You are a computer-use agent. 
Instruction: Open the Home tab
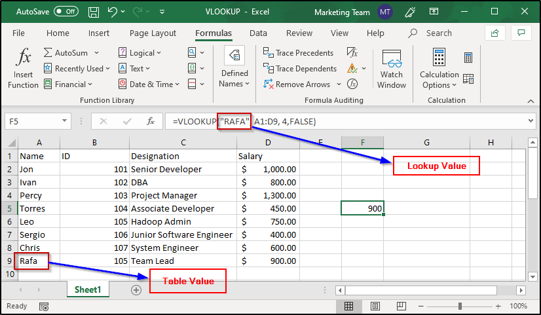point(58,33)
